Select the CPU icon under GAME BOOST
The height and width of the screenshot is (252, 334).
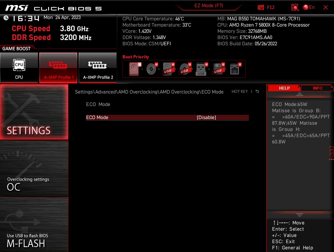(x=19, y=68)
